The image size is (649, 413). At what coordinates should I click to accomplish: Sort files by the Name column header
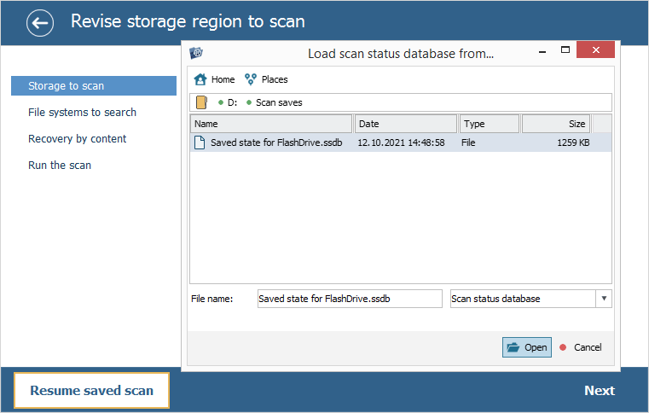(271, 125)
